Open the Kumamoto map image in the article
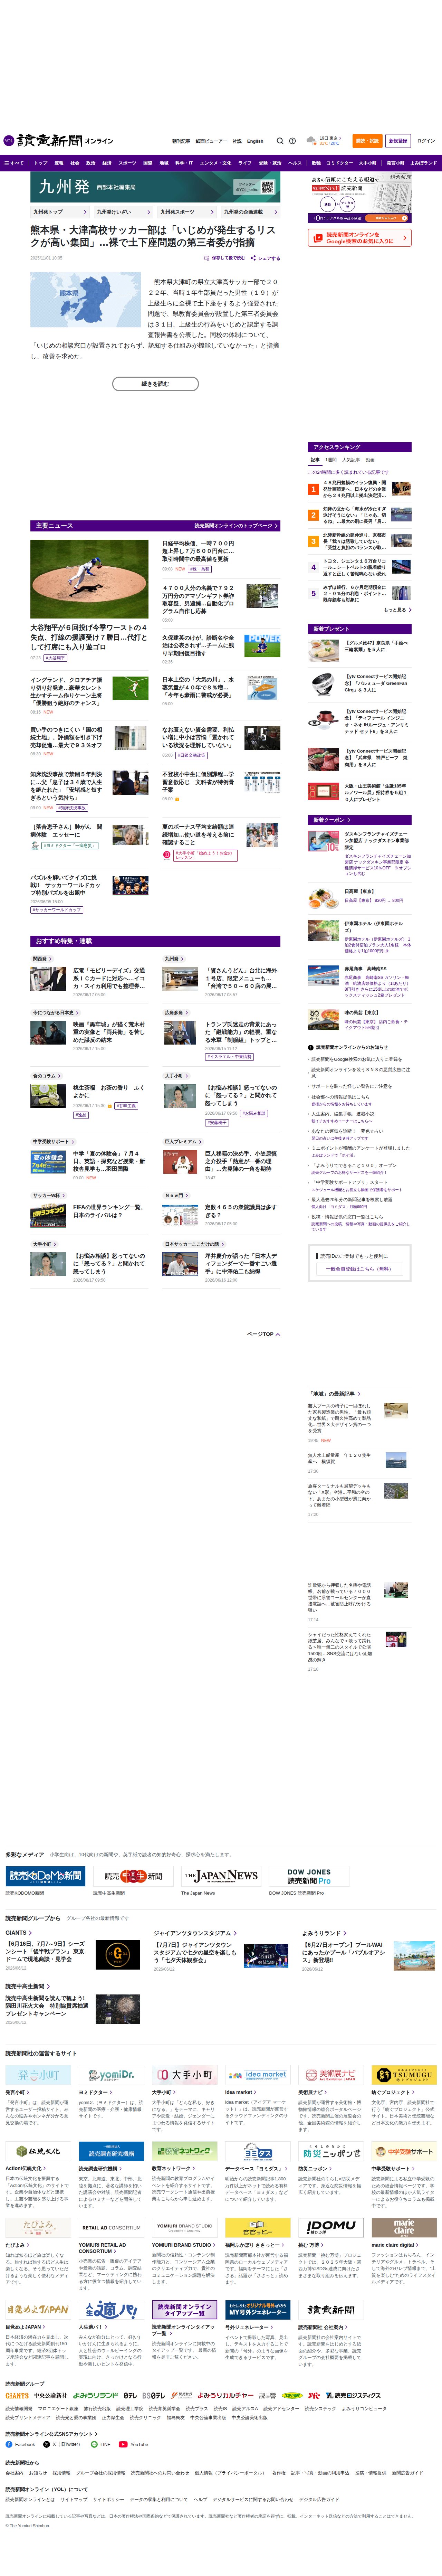442x2576 pixels. pos(85,299)
